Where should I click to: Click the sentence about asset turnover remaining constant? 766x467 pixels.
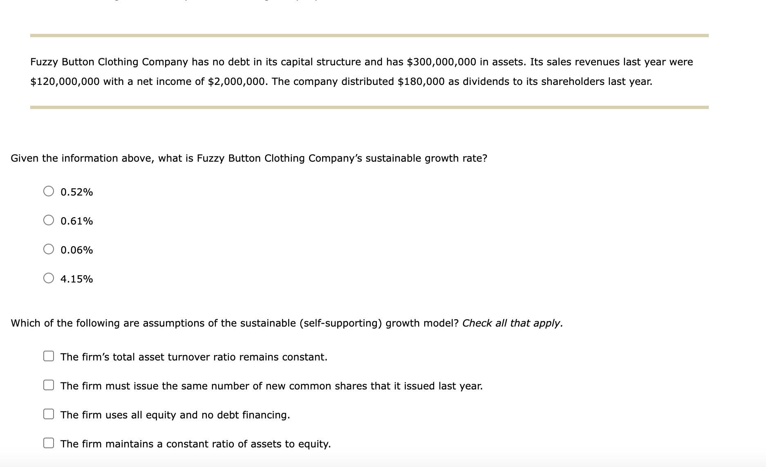tap(194, 357)
